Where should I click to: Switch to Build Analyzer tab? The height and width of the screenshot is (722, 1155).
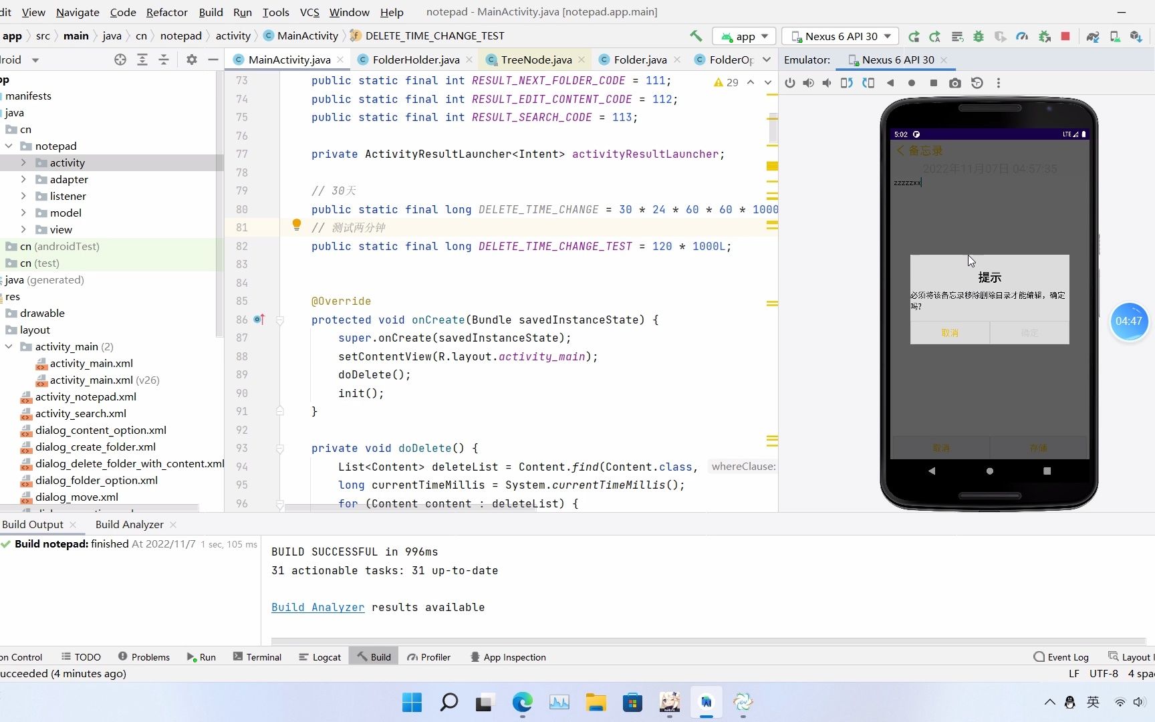click(130, 524)
